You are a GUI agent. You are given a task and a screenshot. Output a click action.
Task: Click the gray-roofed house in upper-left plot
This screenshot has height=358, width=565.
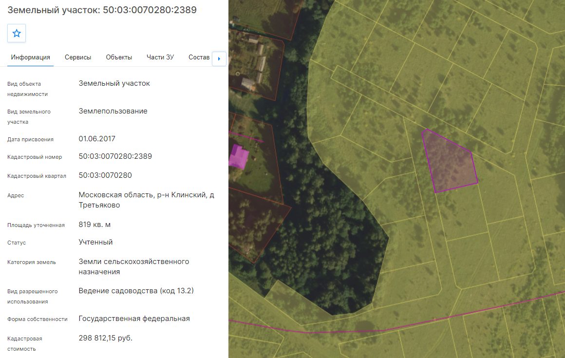248,85
